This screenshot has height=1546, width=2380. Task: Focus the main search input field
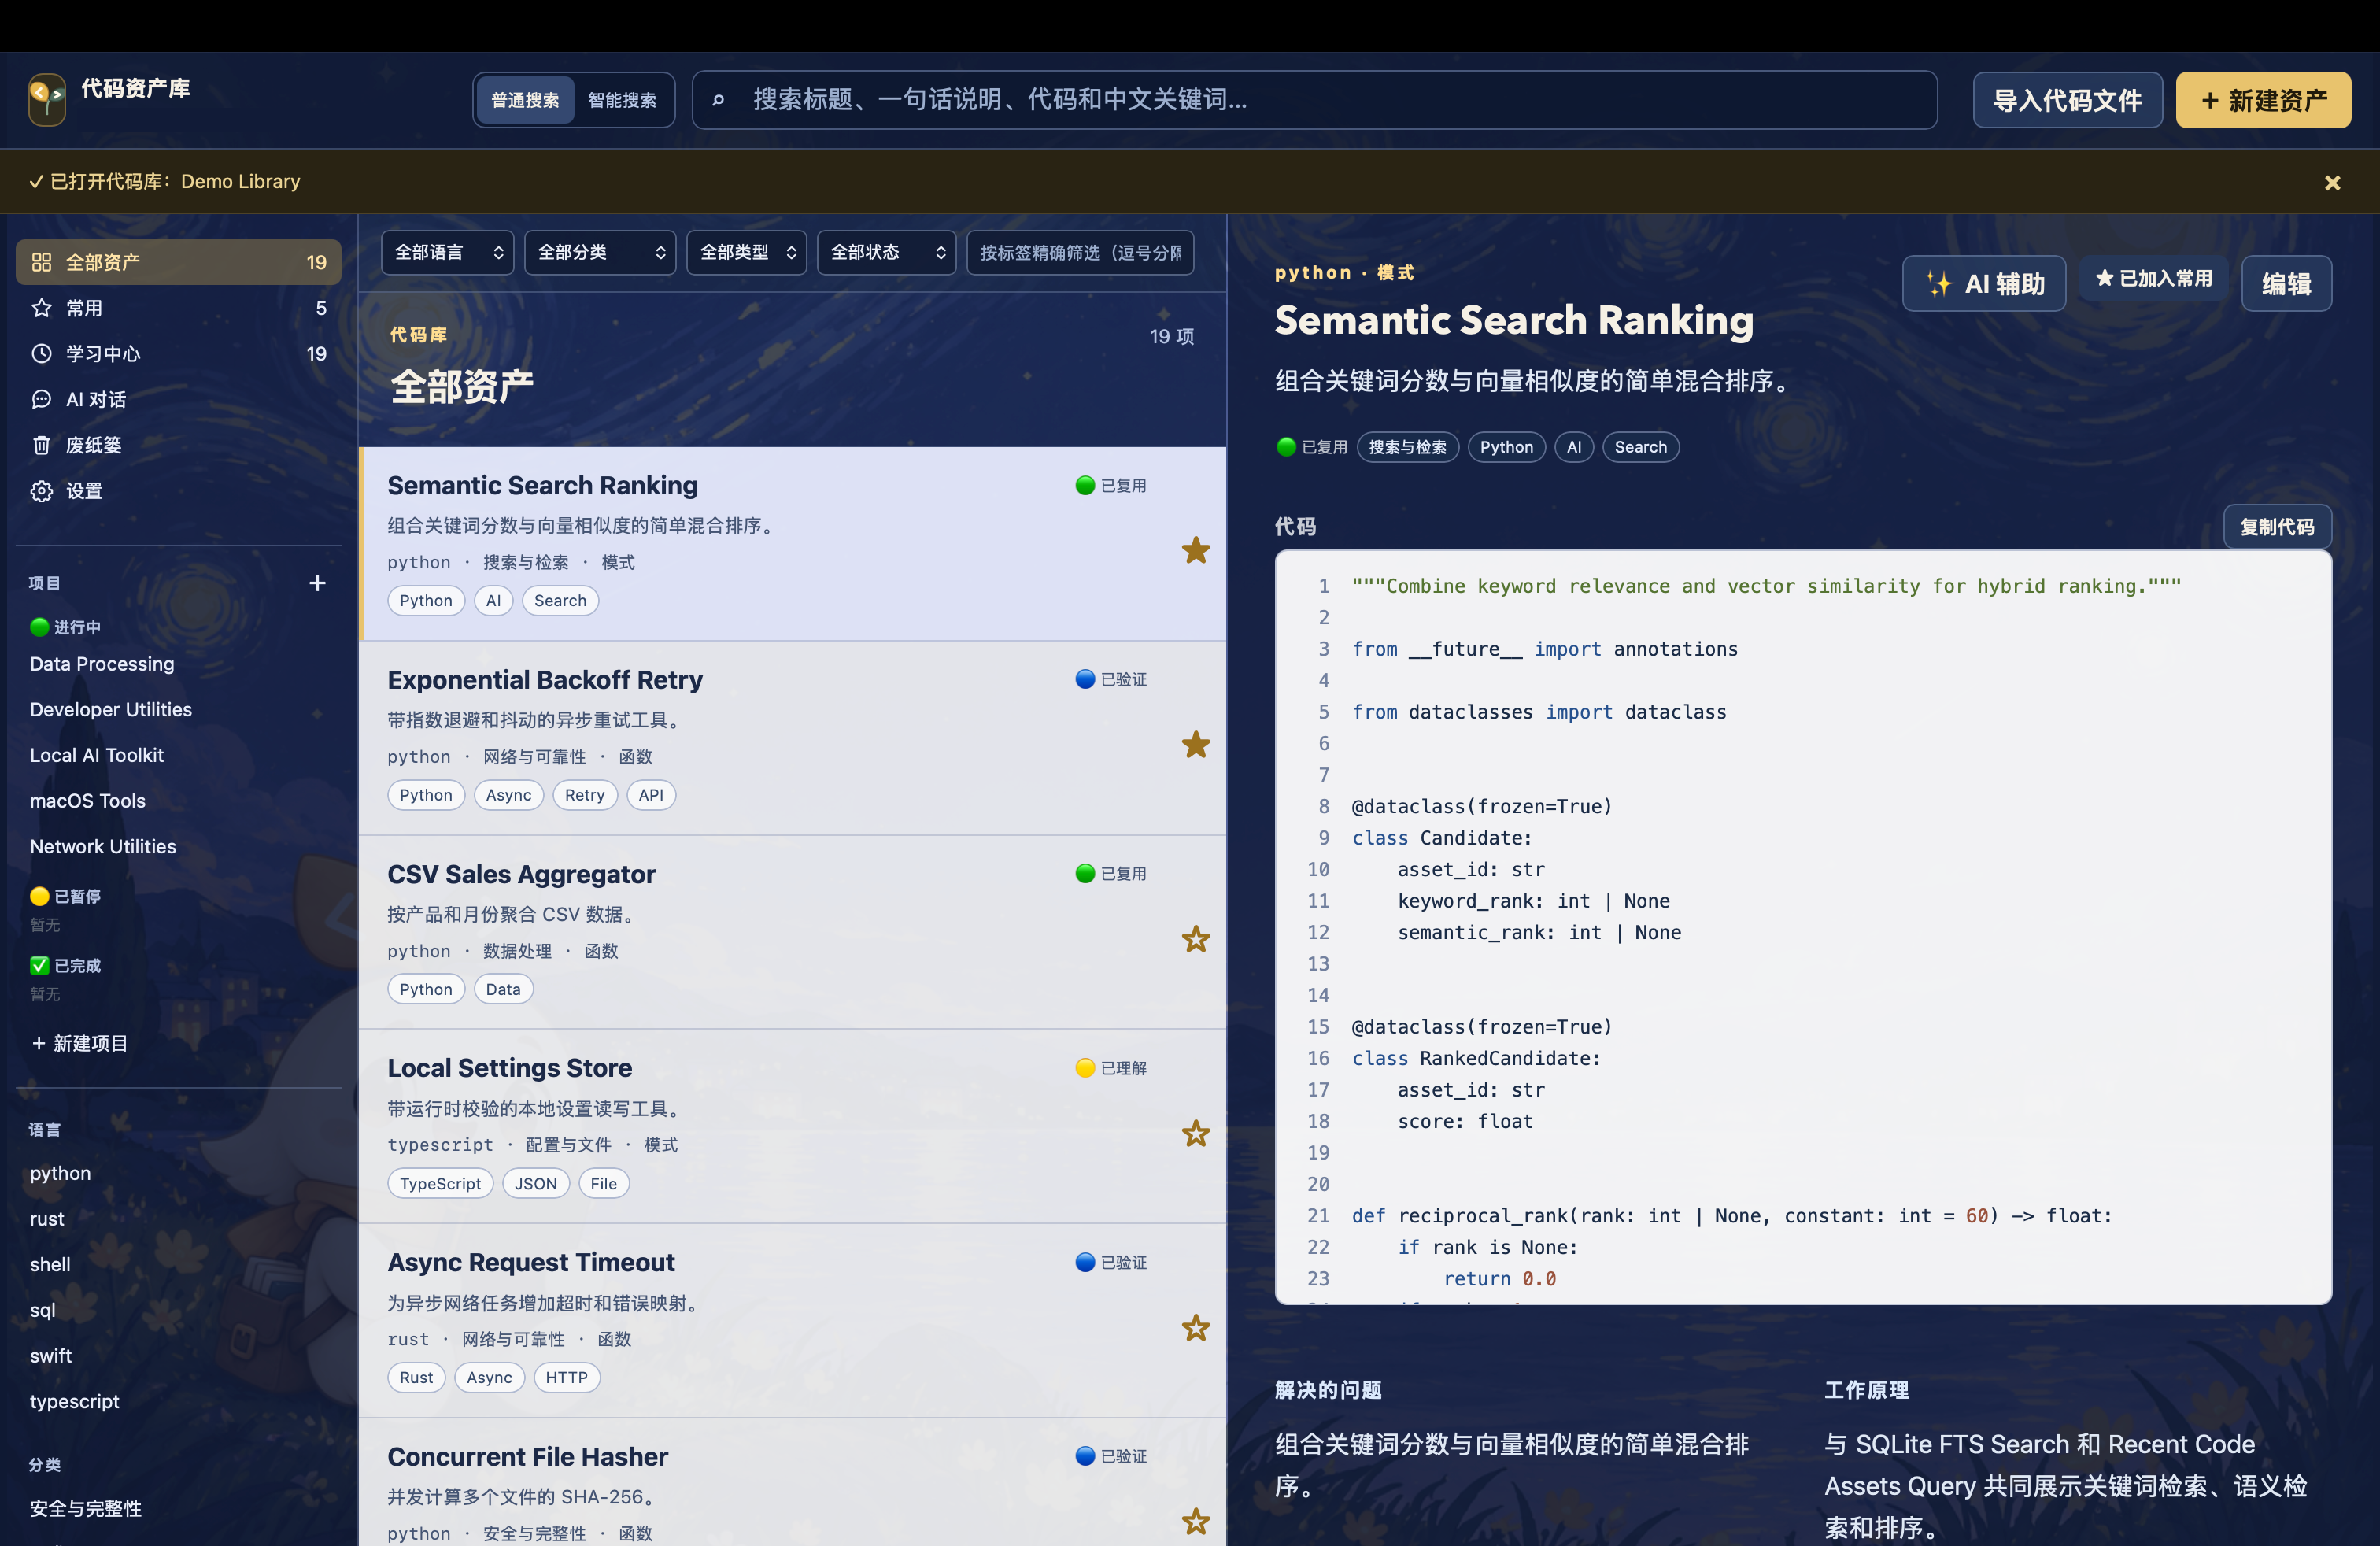coord(1314,100)
